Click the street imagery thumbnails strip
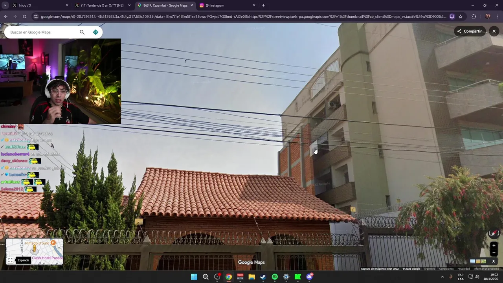Viewport: 503px width, 283px height. pos(478,261)
